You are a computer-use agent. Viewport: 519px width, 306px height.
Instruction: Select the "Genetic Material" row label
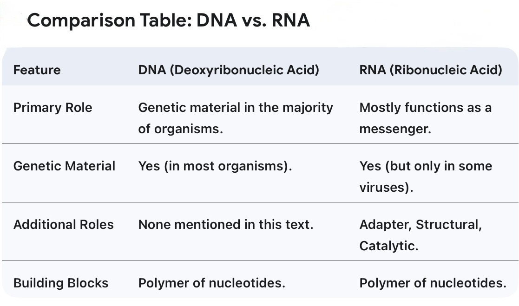pyautogui.click(x=64, y=166)
